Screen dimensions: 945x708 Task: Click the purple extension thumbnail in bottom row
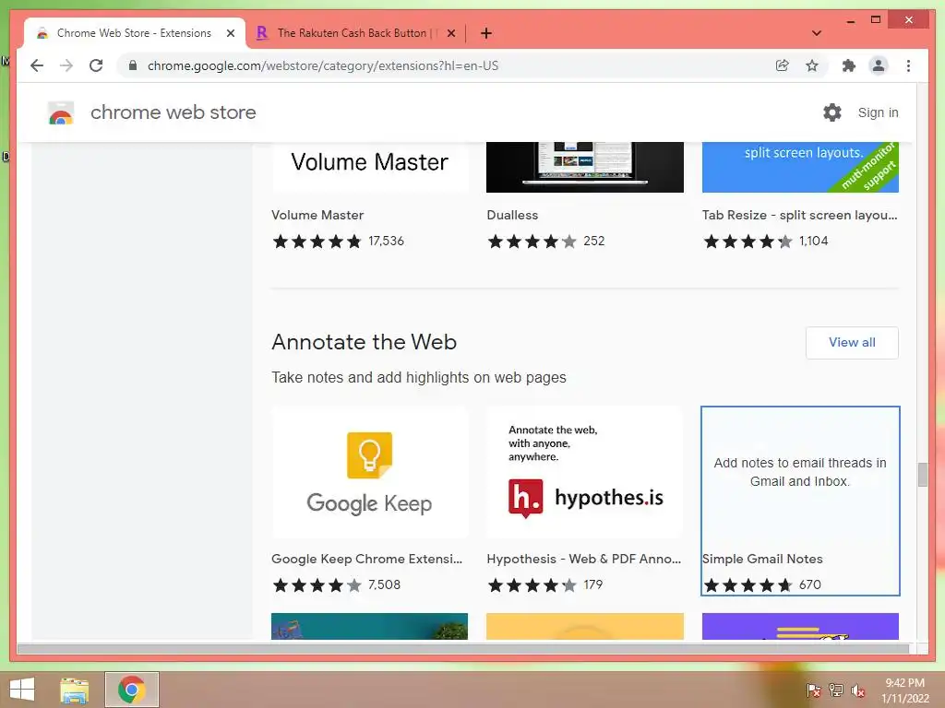coord(800,626)
